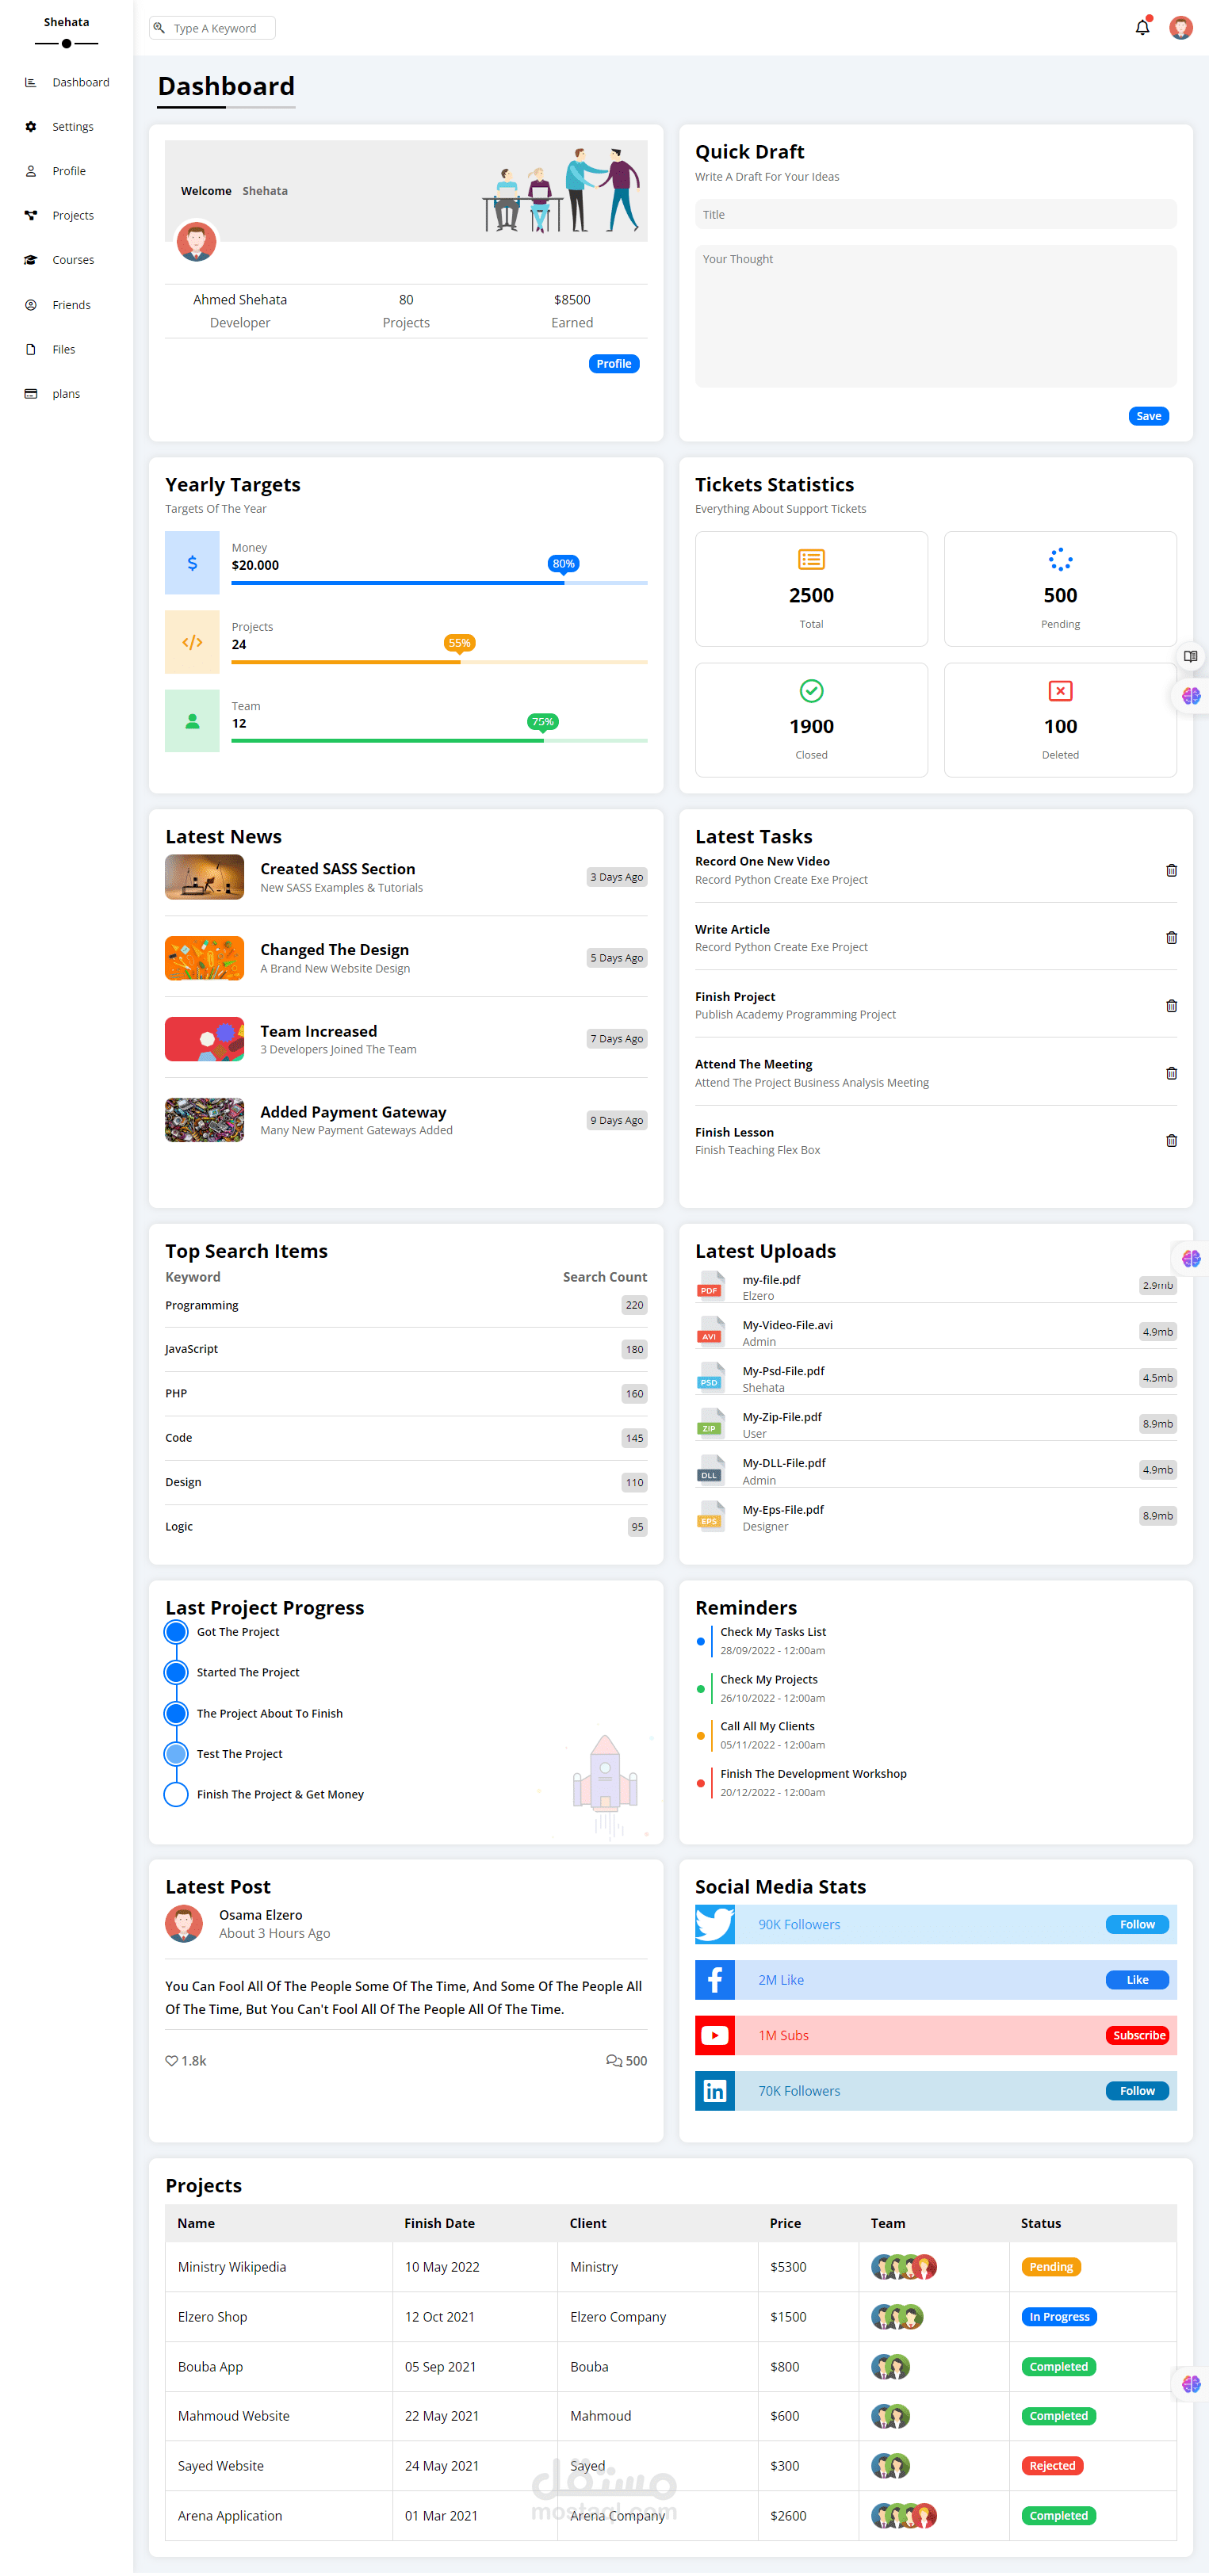Open Courses in the sidebar
Image resolution: width=1209 pixels, height=2576 pixels.
[66, 260]
